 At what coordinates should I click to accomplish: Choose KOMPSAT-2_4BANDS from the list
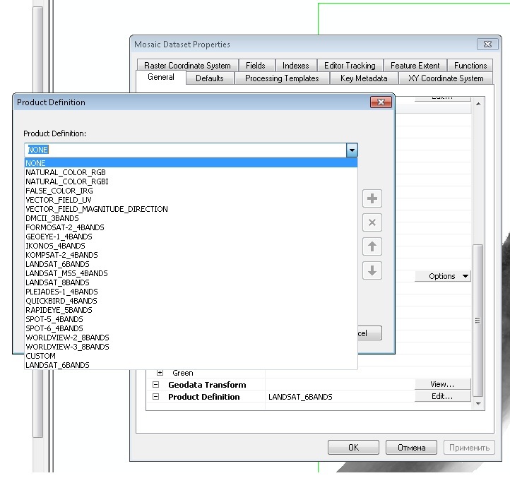[x=191, y=255]
